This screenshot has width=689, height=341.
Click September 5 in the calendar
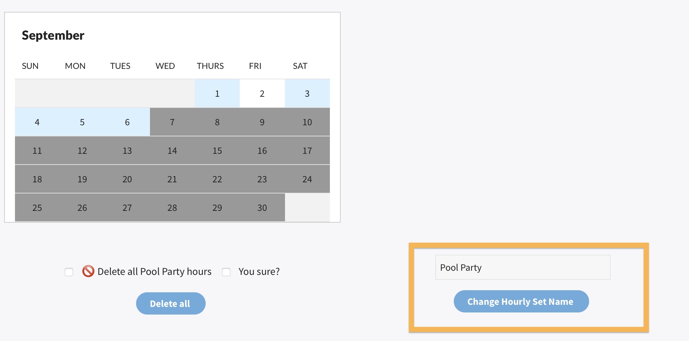click(x=82, y=122)
